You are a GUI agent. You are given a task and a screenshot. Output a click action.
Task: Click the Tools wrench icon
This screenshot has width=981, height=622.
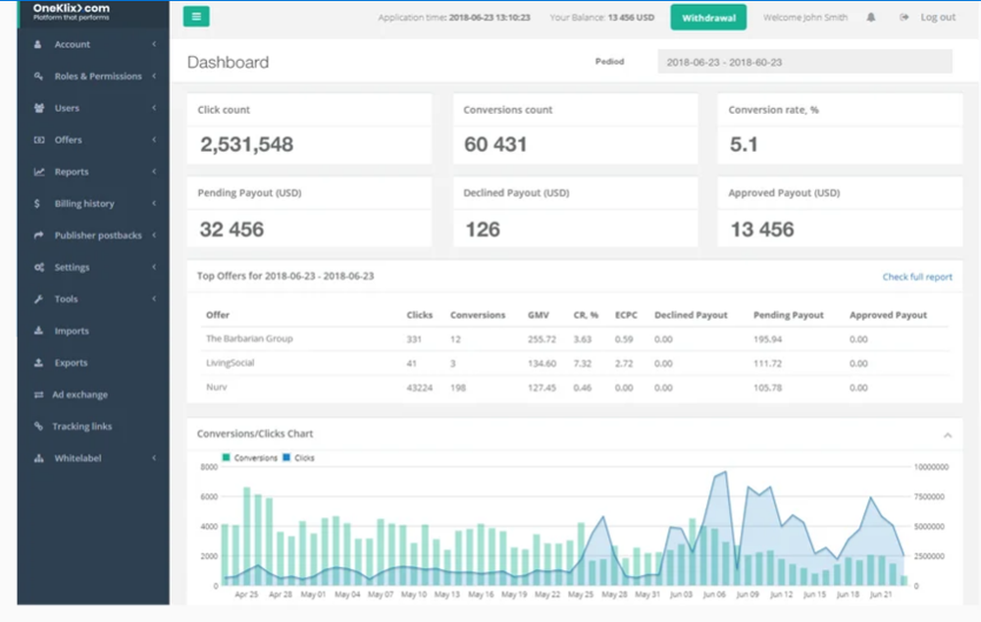point(39,299)
